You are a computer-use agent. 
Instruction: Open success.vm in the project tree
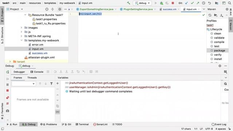(x=40, y=53)
